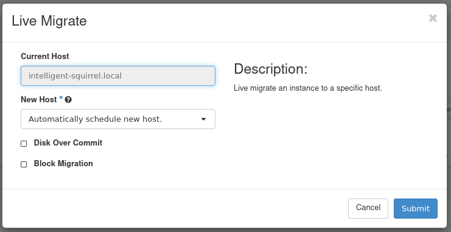
Task: Click the 'Live migrate an instance' description text
Action: point(308,88)
